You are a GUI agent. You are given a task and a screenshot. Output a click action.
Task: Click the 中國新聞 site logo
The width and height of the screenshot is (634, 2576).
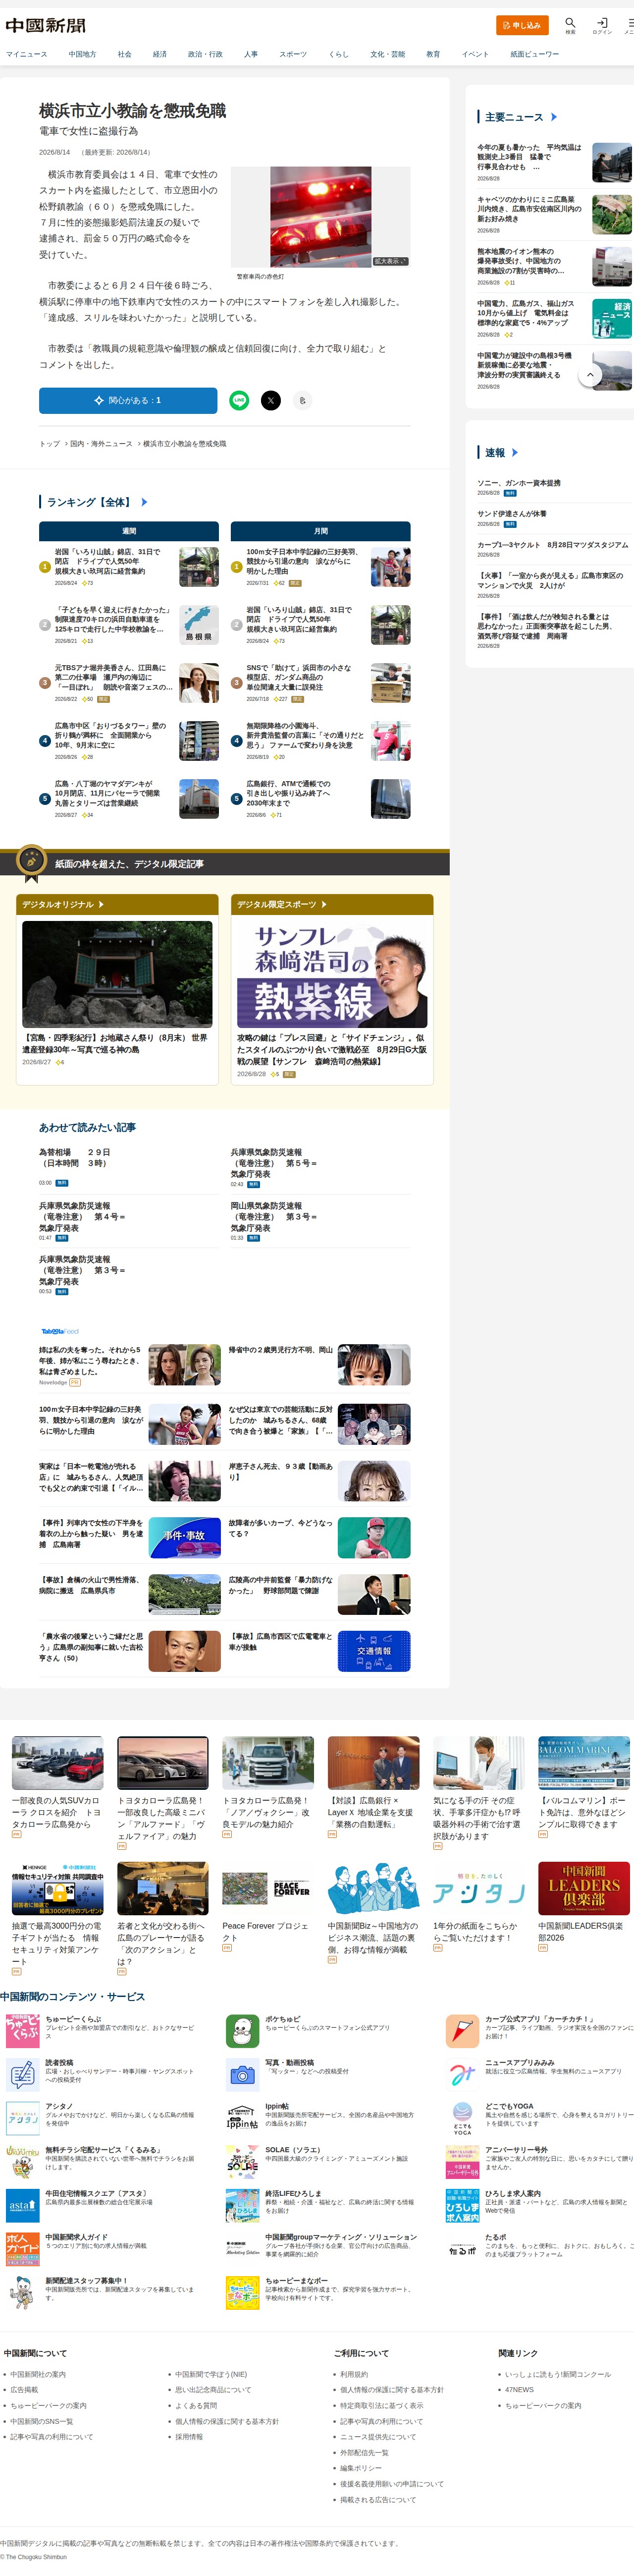click(x=46, y=25)
